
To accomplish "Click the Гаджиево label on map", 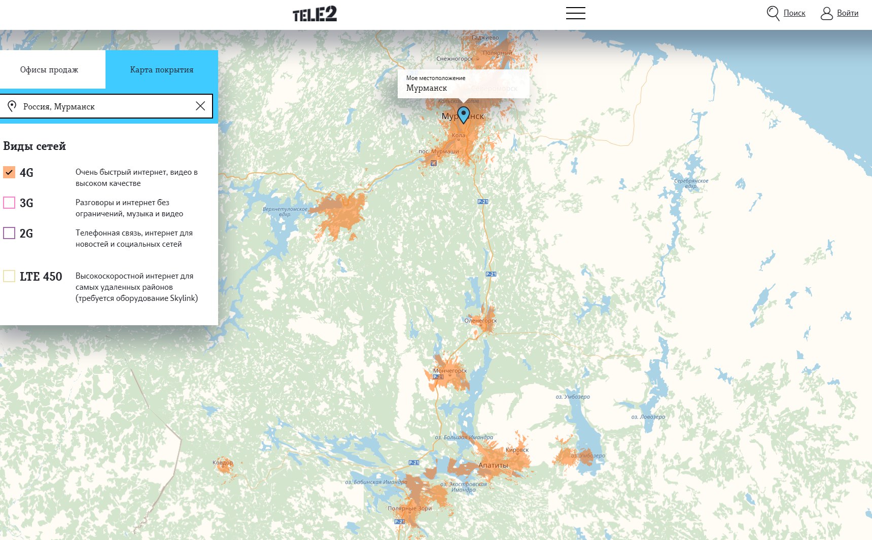I will 485,37.
